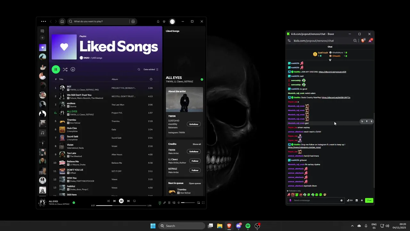The image size is (410, 231).
Task: Click green Chat send button
Action: [369, 201]
